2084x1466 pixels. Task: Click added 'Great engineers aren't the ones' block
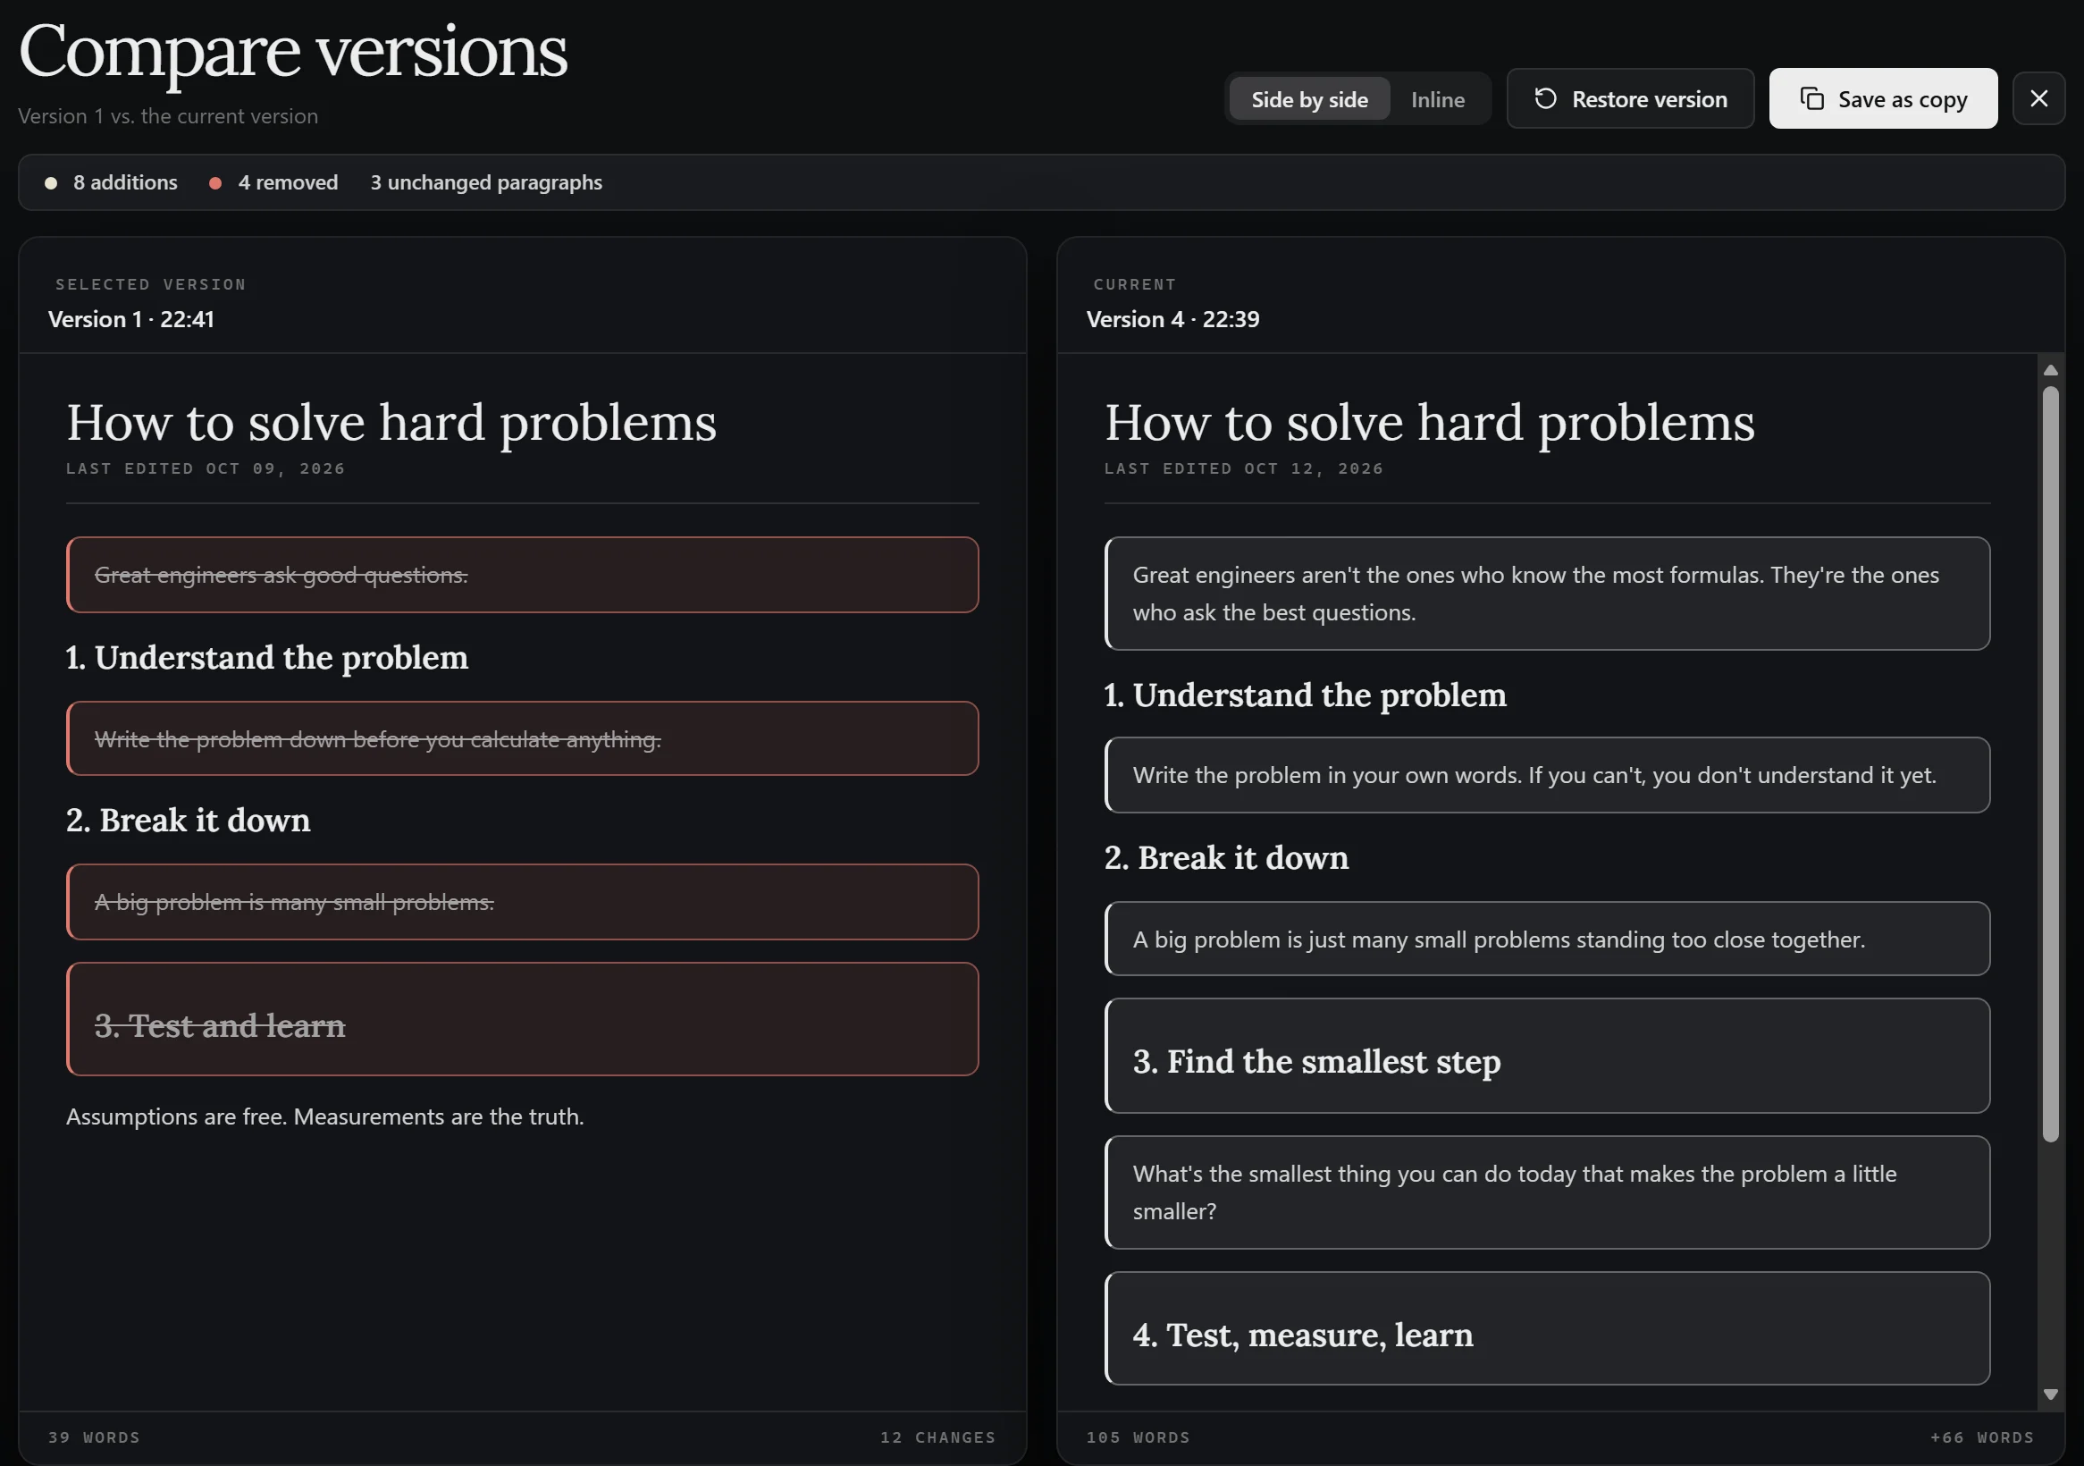(1547, 594)
